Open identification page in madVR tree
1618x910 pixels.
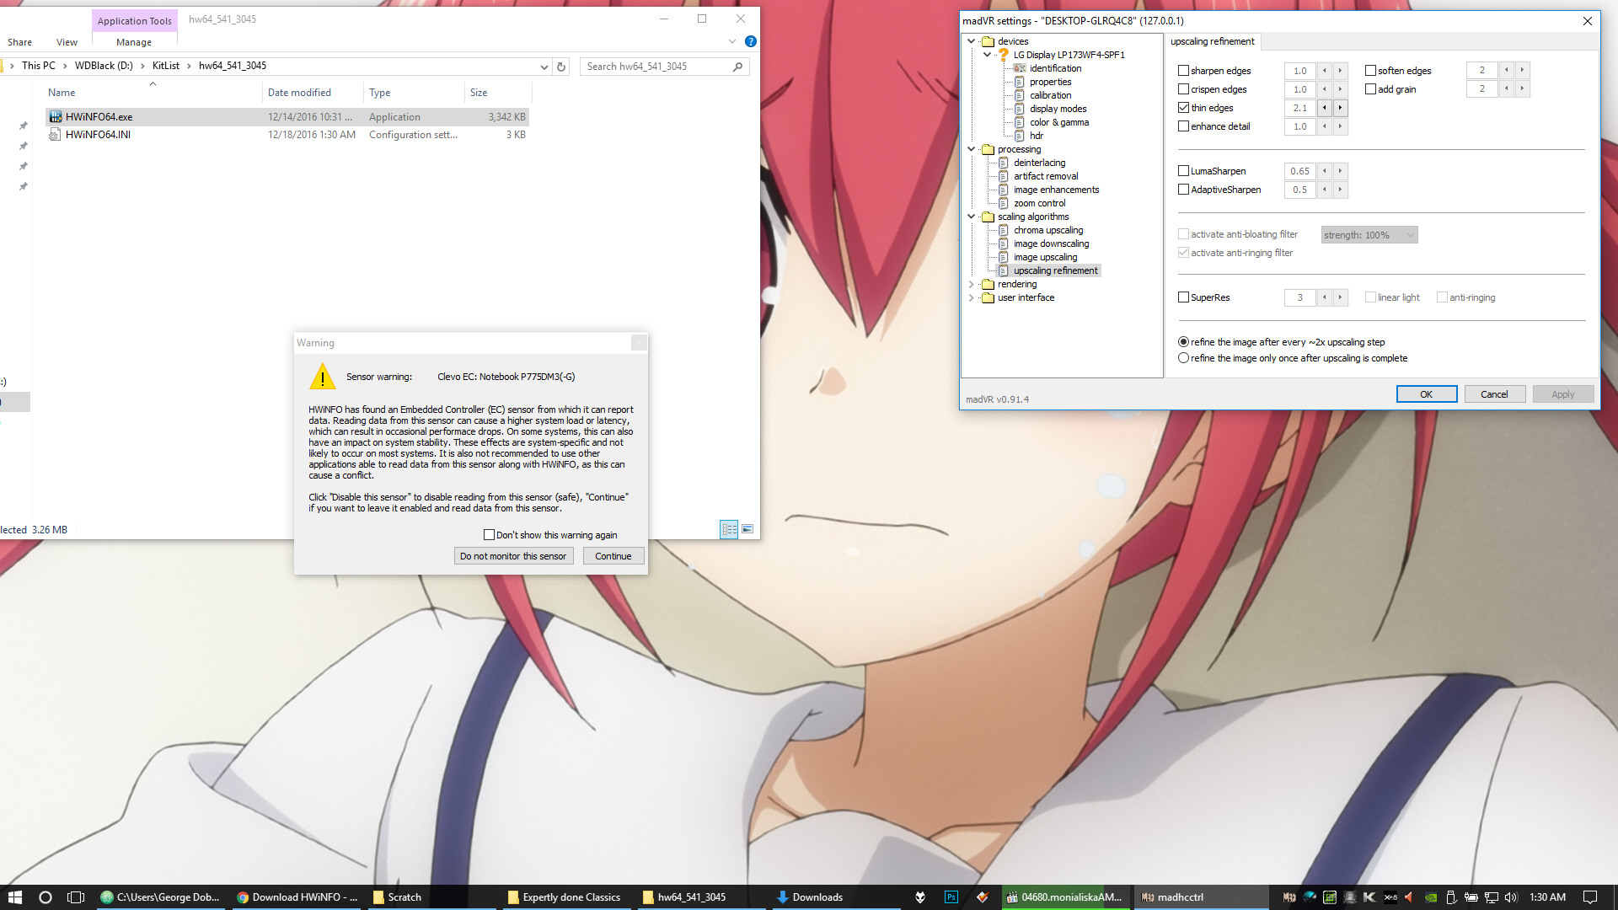point(1055,68)
